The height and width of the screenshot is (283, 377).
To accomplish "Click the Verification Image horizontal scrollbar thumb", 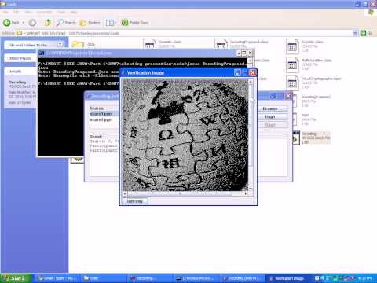I will point(180,193).
